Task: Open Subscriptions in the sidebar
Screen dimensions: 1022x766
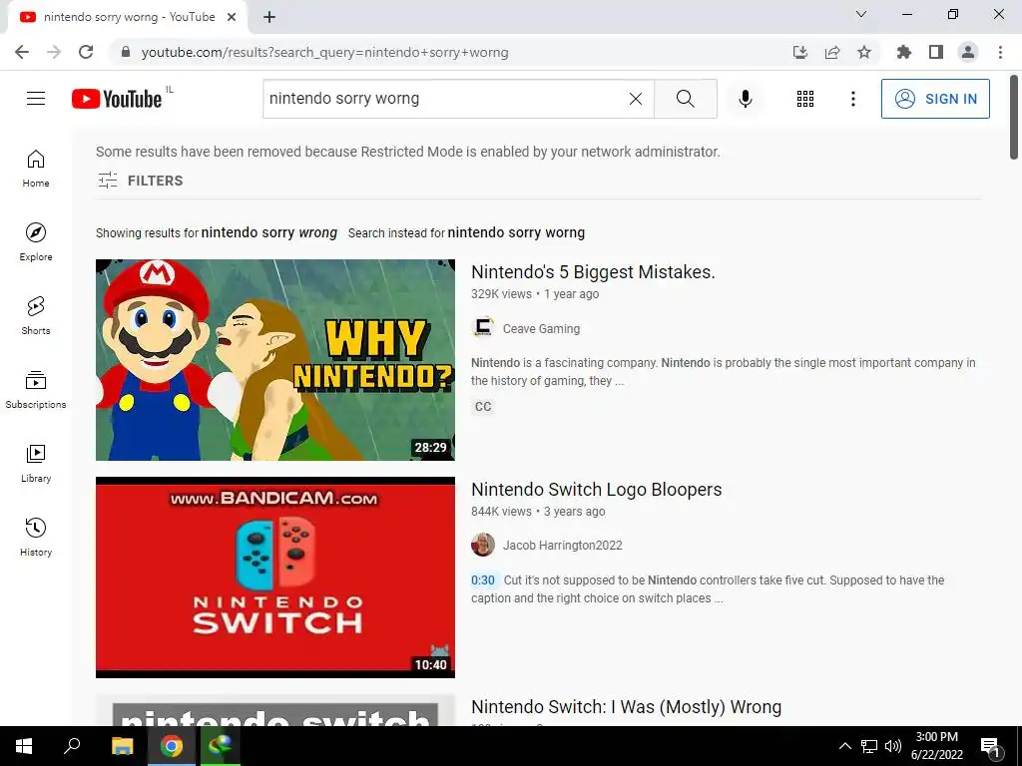Action: [36, 390]
